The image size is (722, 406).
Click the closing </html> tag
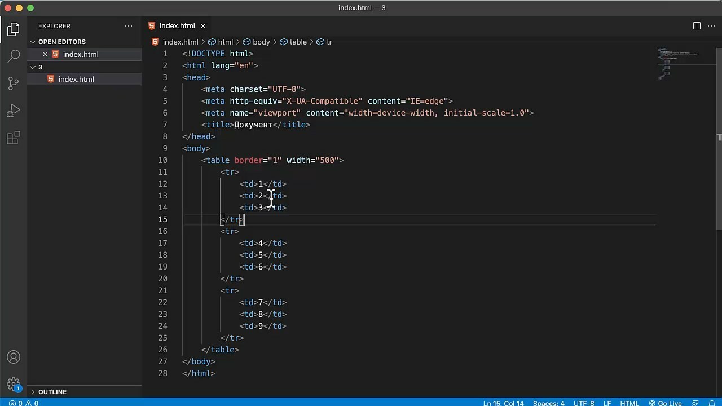tap(199, 373)
